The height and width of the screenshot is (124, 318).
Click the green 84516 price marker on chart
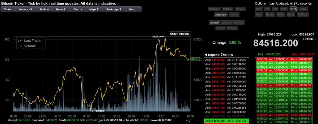pyautogui.click(x=195, y=59)
